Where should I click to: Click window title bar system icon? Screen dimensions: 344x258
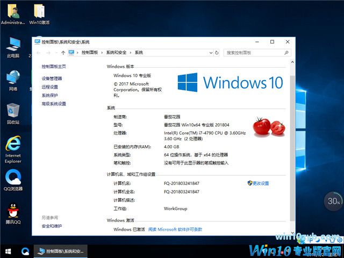(37, 42)
